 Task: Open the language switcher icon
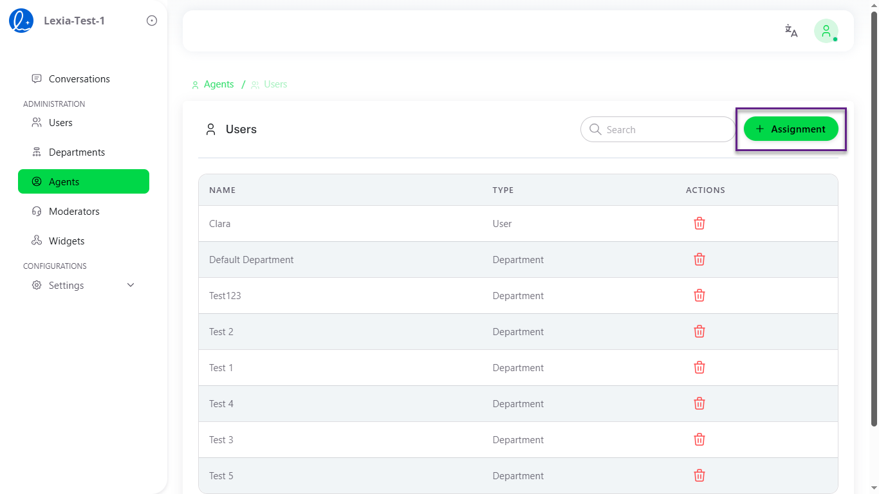point(791,30)
